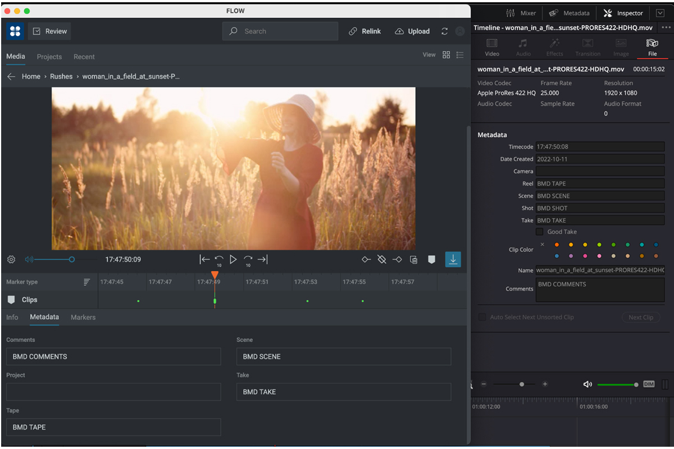Image resolution: width=674 pixels, height=449 pixels.
Task: Switch to the Markers tab
Action: tap(83, 317)
